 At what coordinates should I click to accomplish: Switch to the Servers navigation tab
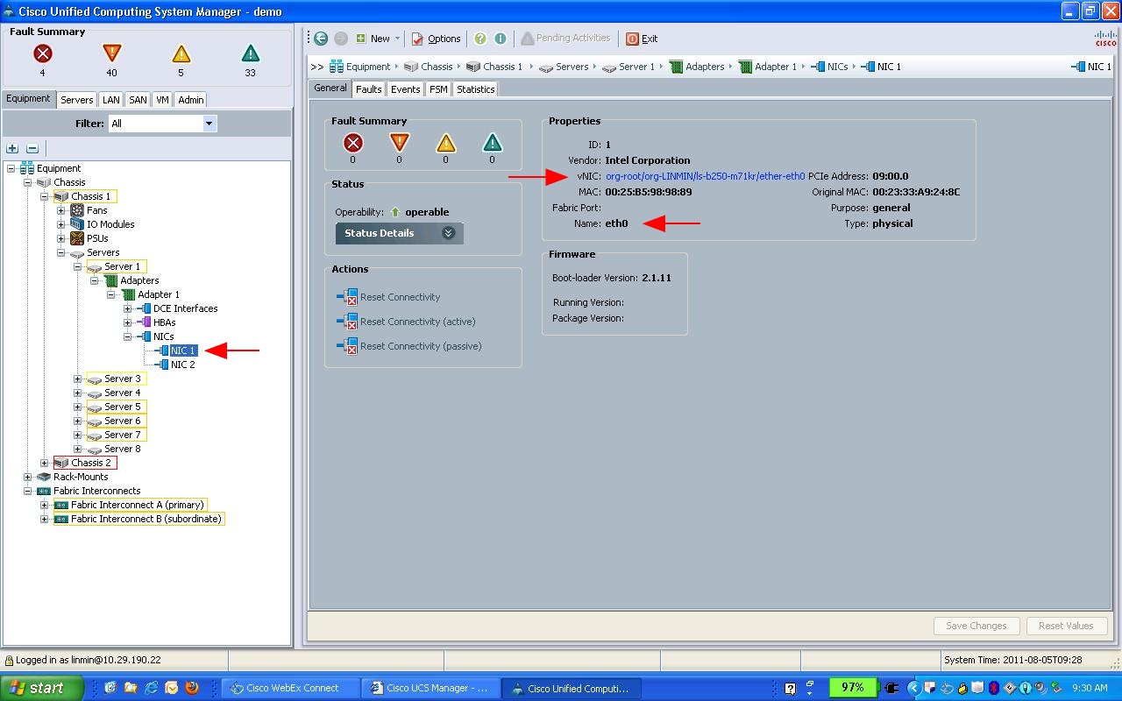tap(76, 100)
